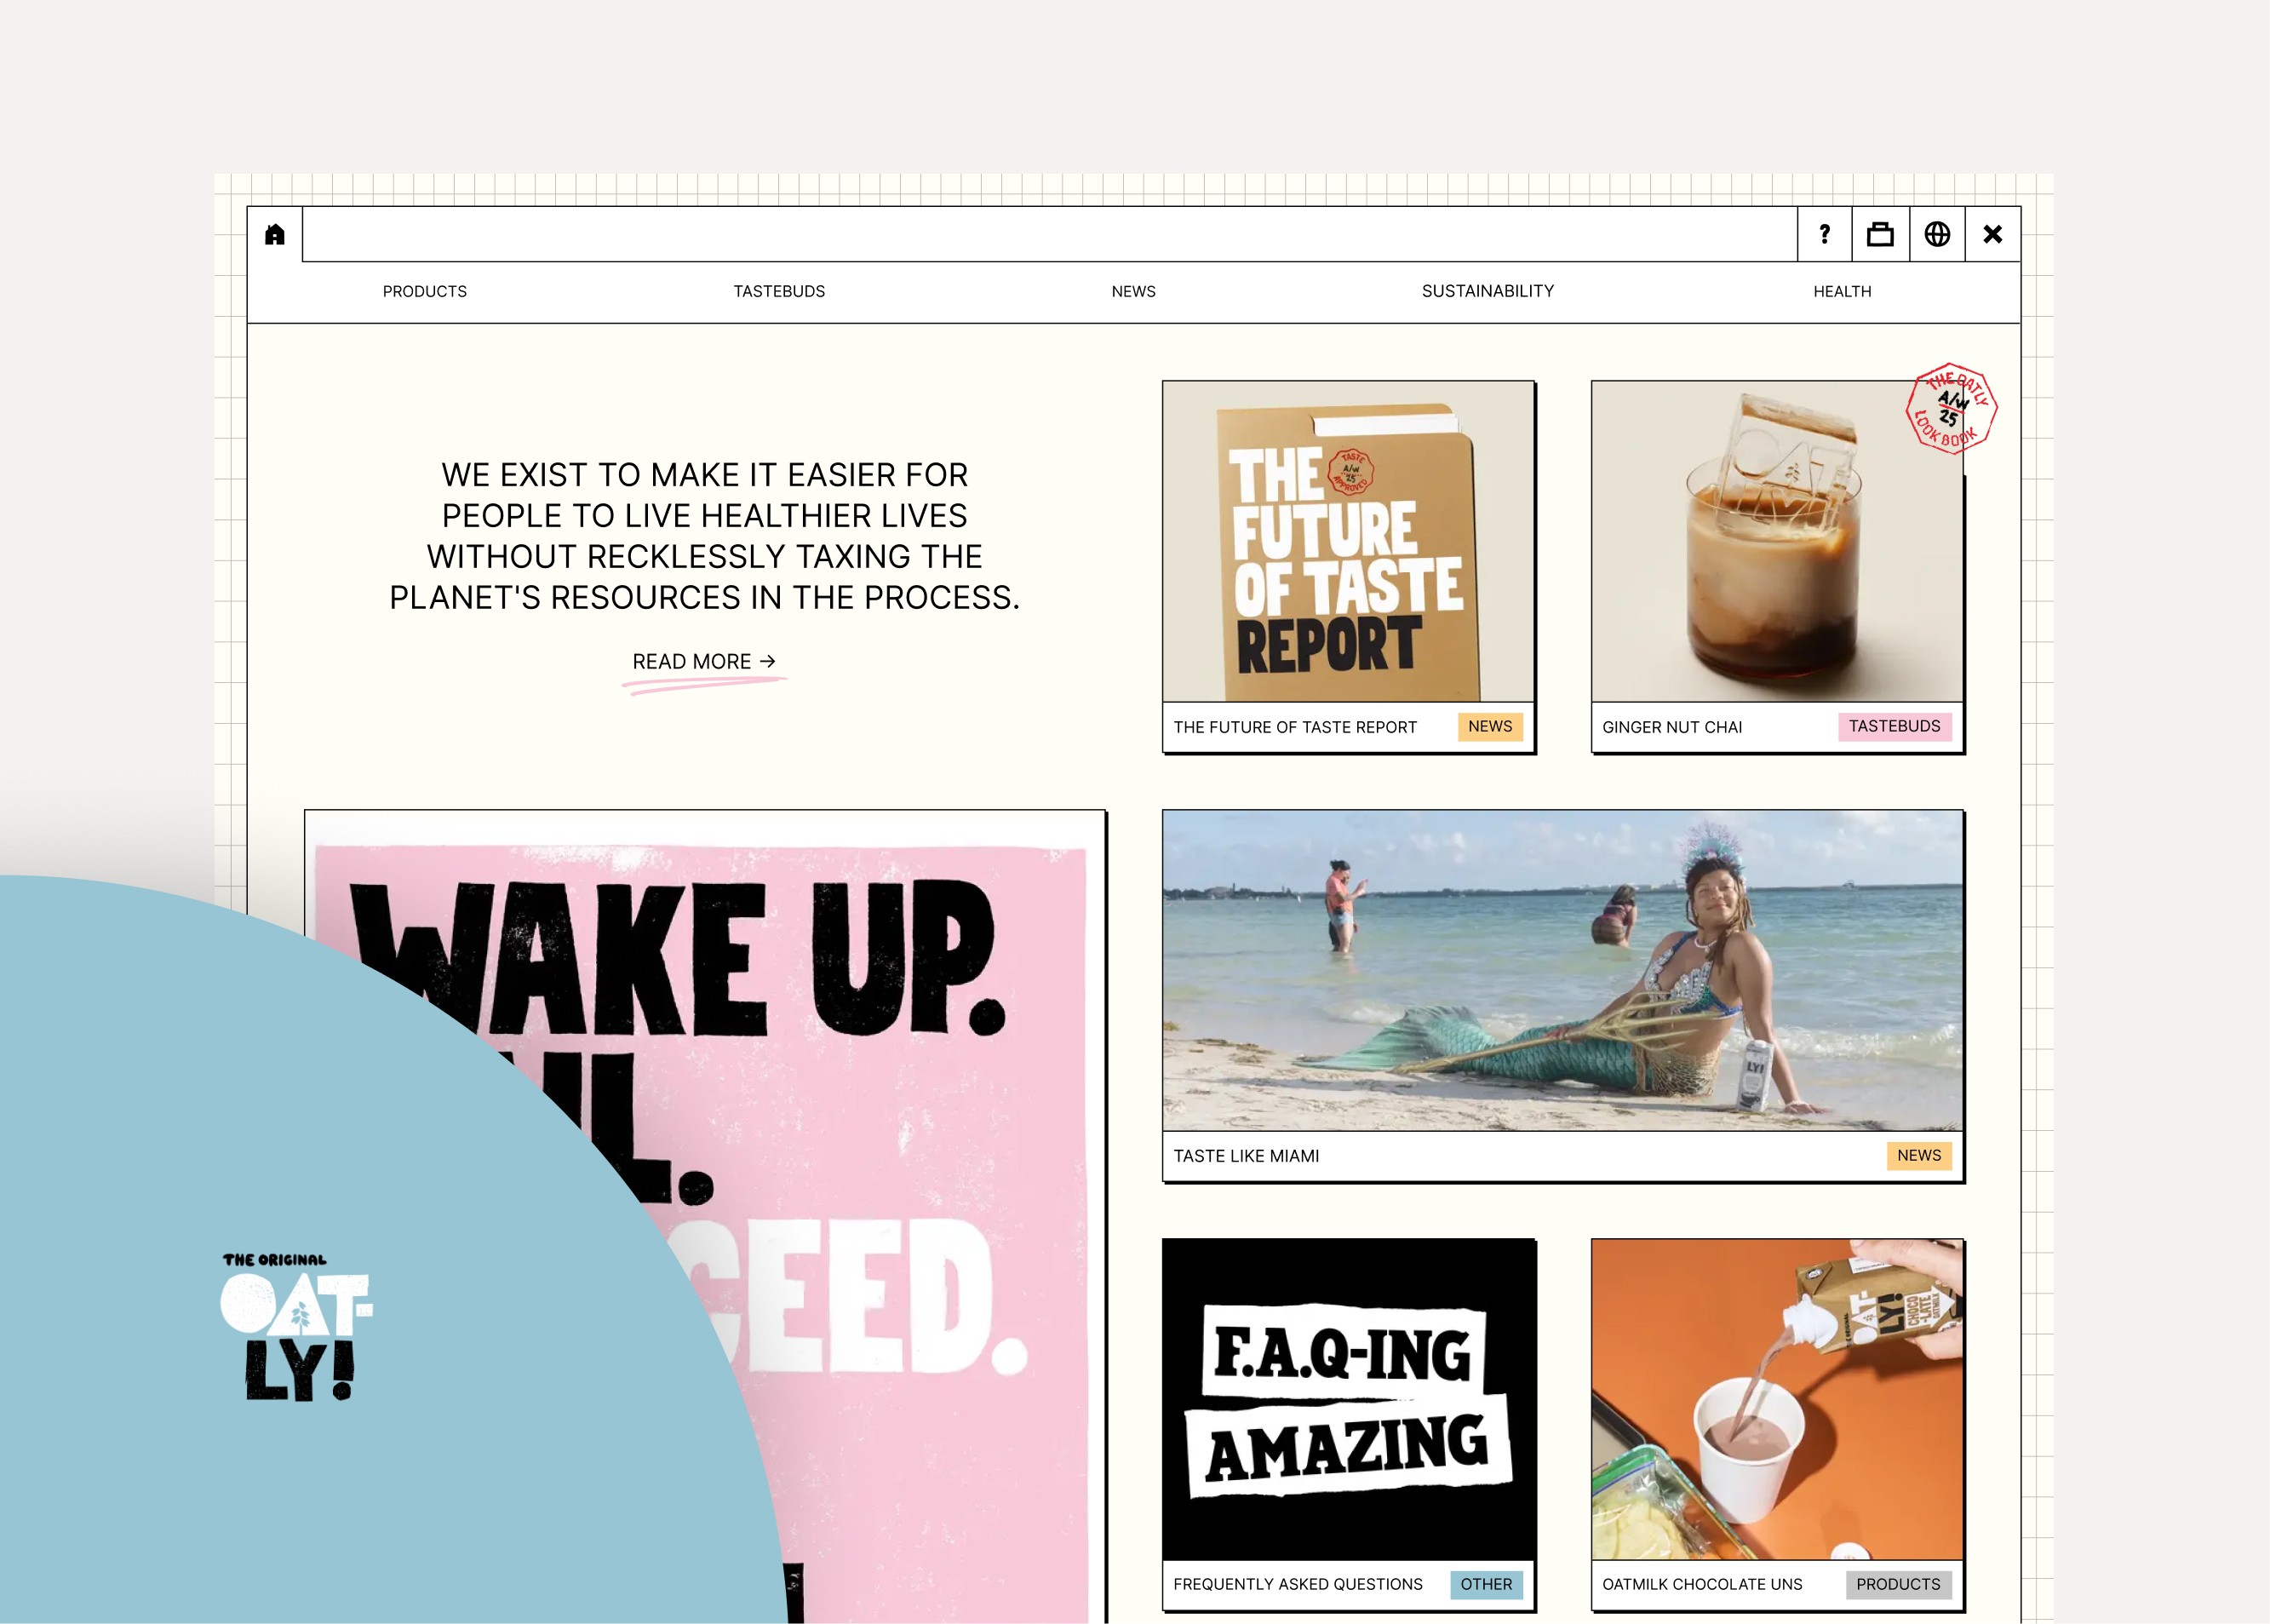
Task: Click the search input field at top
Action: click(1050, 234)
